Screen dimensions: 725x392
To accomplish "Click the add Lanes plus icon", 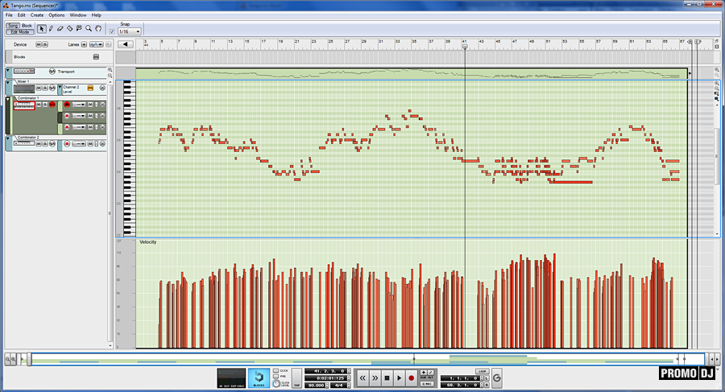I will (84, 44).
